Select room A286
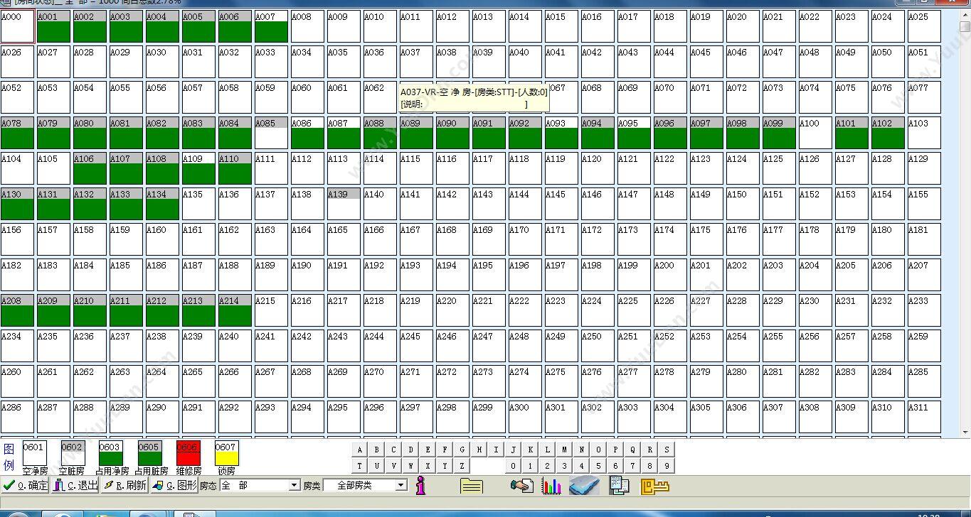 click(17, 417)
